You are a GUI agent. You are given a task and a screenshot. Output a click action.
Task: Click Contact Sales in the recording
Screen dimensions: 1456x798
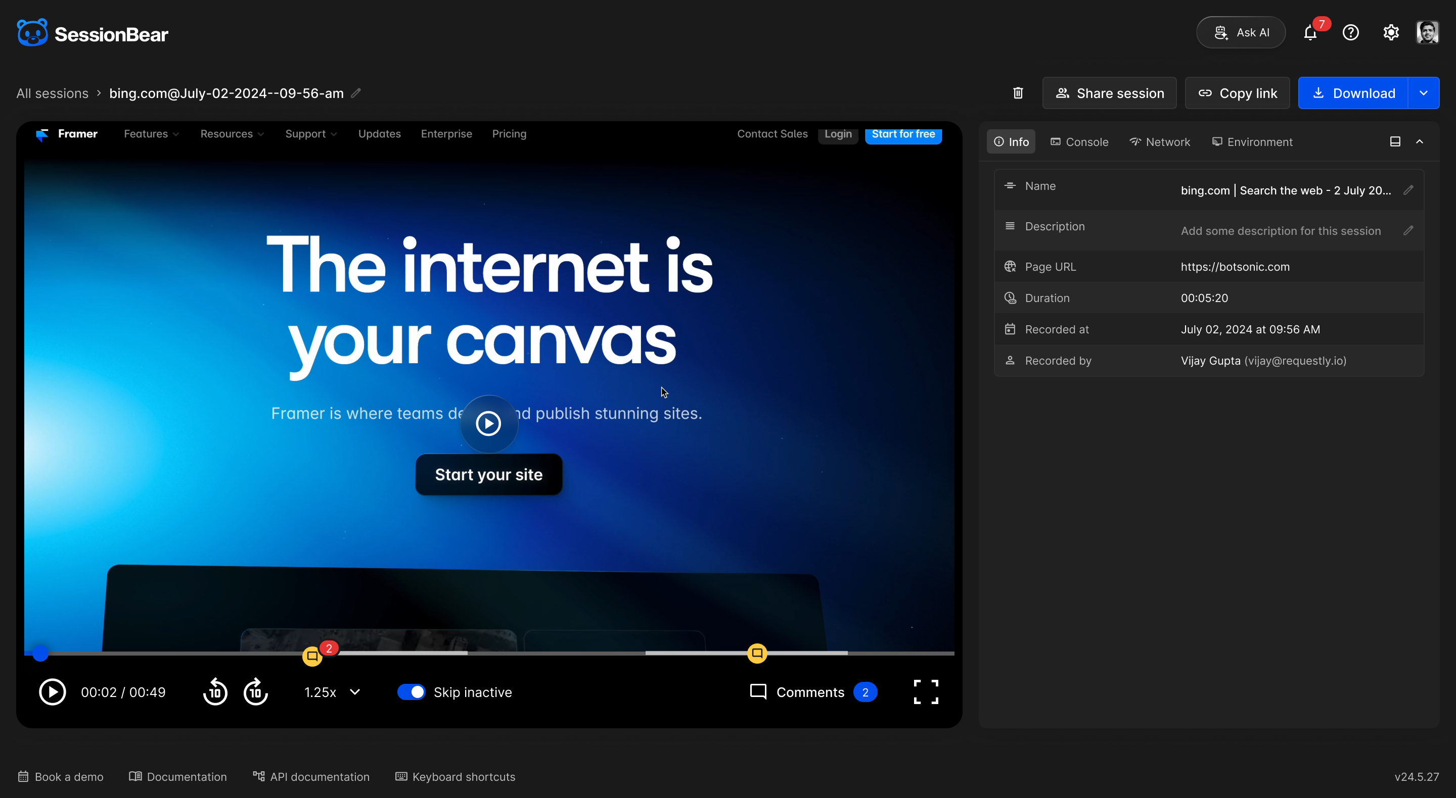tap(772, 134)
